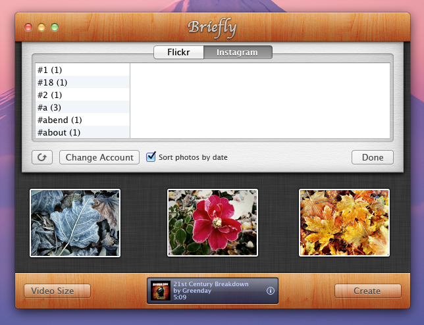Click the refresh arrow icon button
This screenshot has height=325, width=424.
click(x=42, y=157)
